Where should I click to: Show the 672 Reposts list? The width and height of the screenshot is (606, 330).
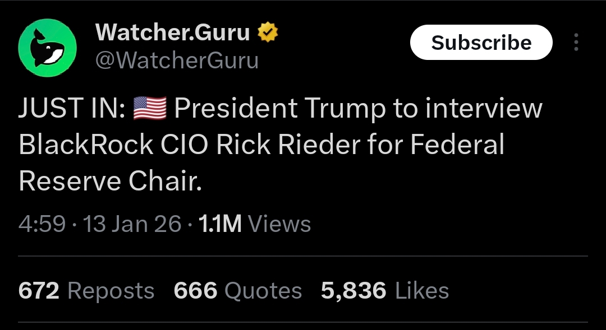(x=86, y=291)
